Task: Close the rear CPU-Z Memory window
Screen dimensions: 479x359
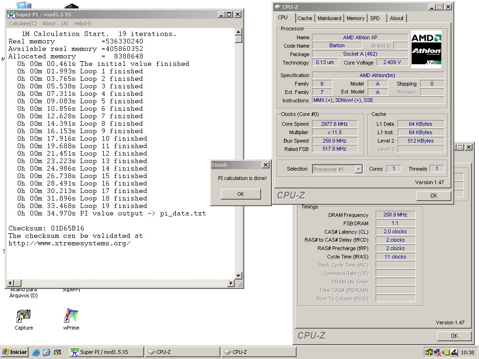Action: tap(469, 147)
